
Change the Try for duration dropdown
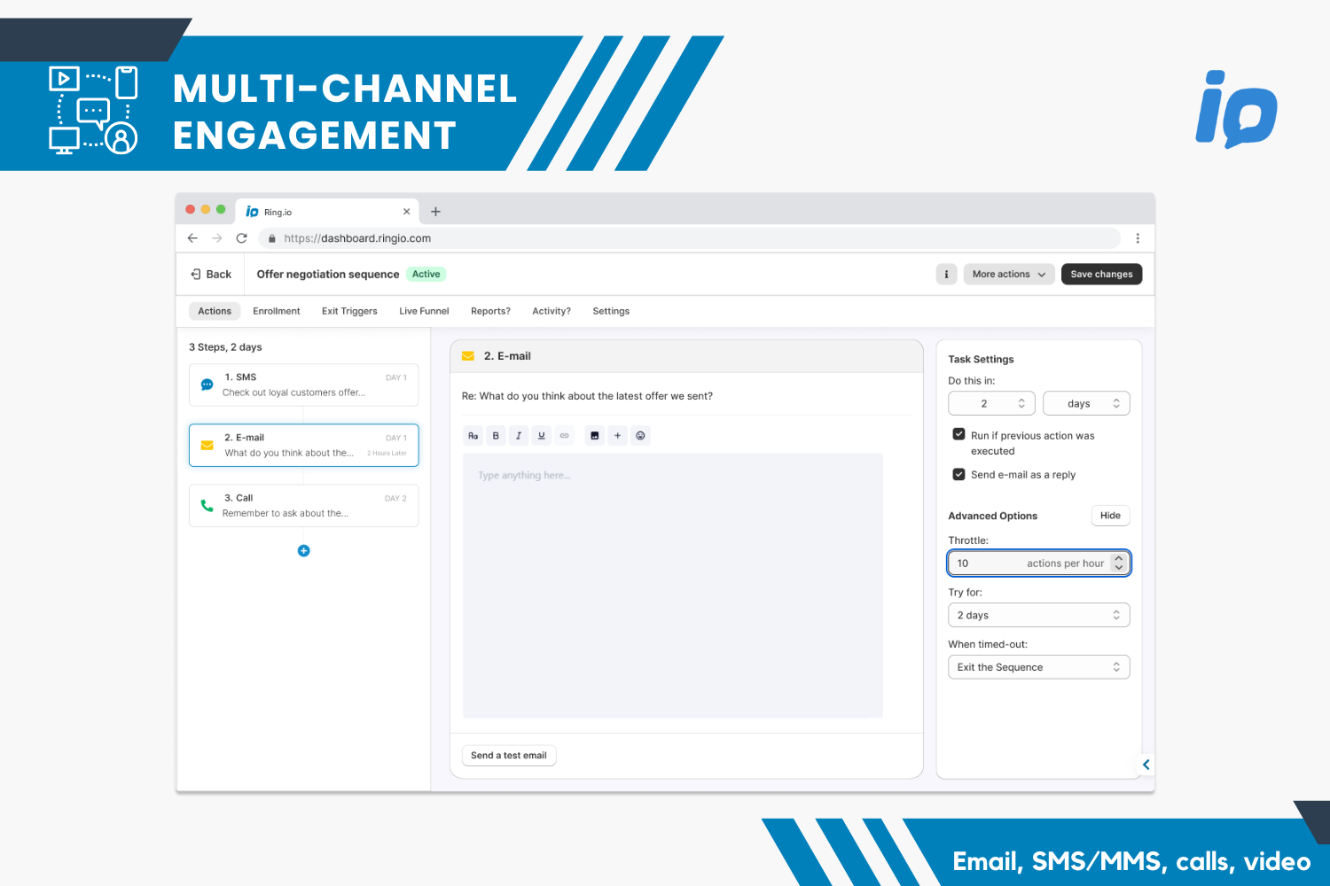coord(1038,616)
